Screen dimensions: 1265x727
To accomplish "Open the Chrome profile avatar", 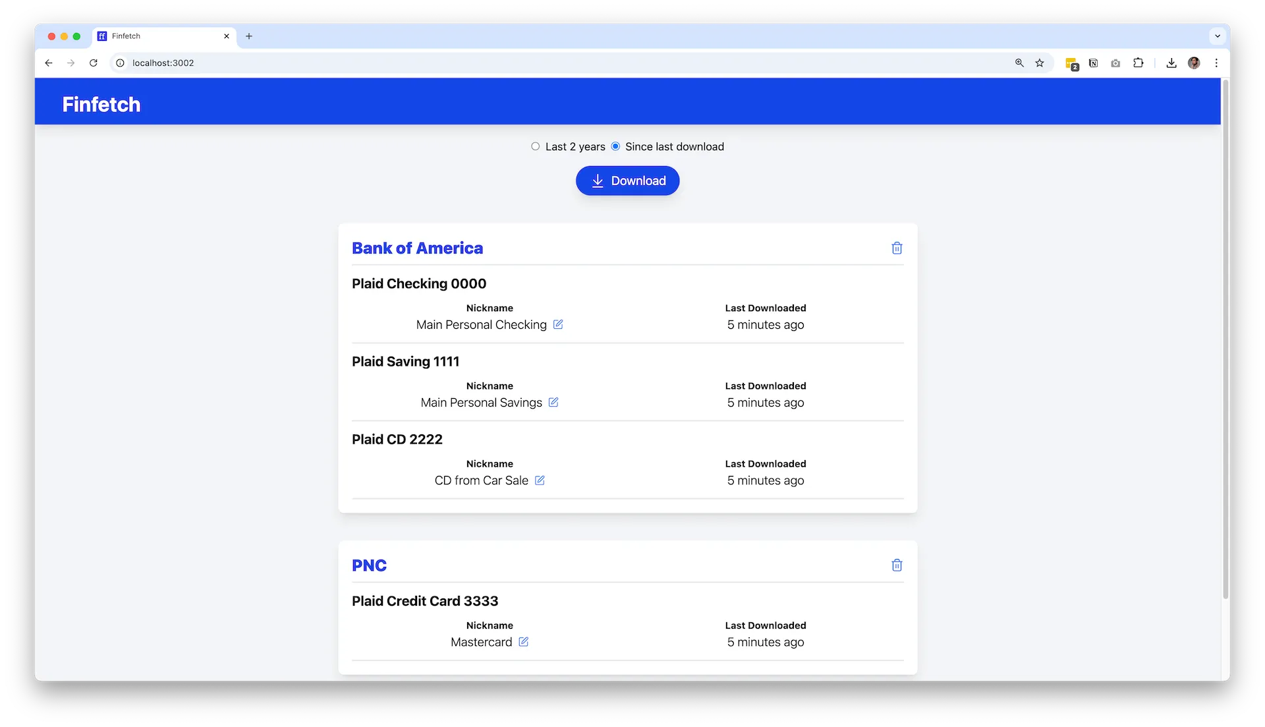I will pyautogui.click(x=1194, y=63).
